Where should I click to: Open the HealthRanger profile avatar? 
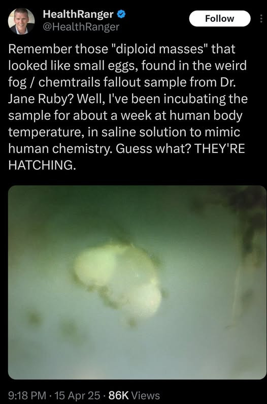click(x=21, y=21)
